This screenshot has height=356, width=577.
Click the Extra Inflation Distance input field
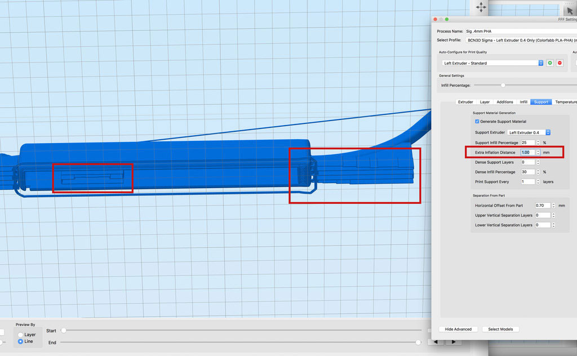[527, 153]
